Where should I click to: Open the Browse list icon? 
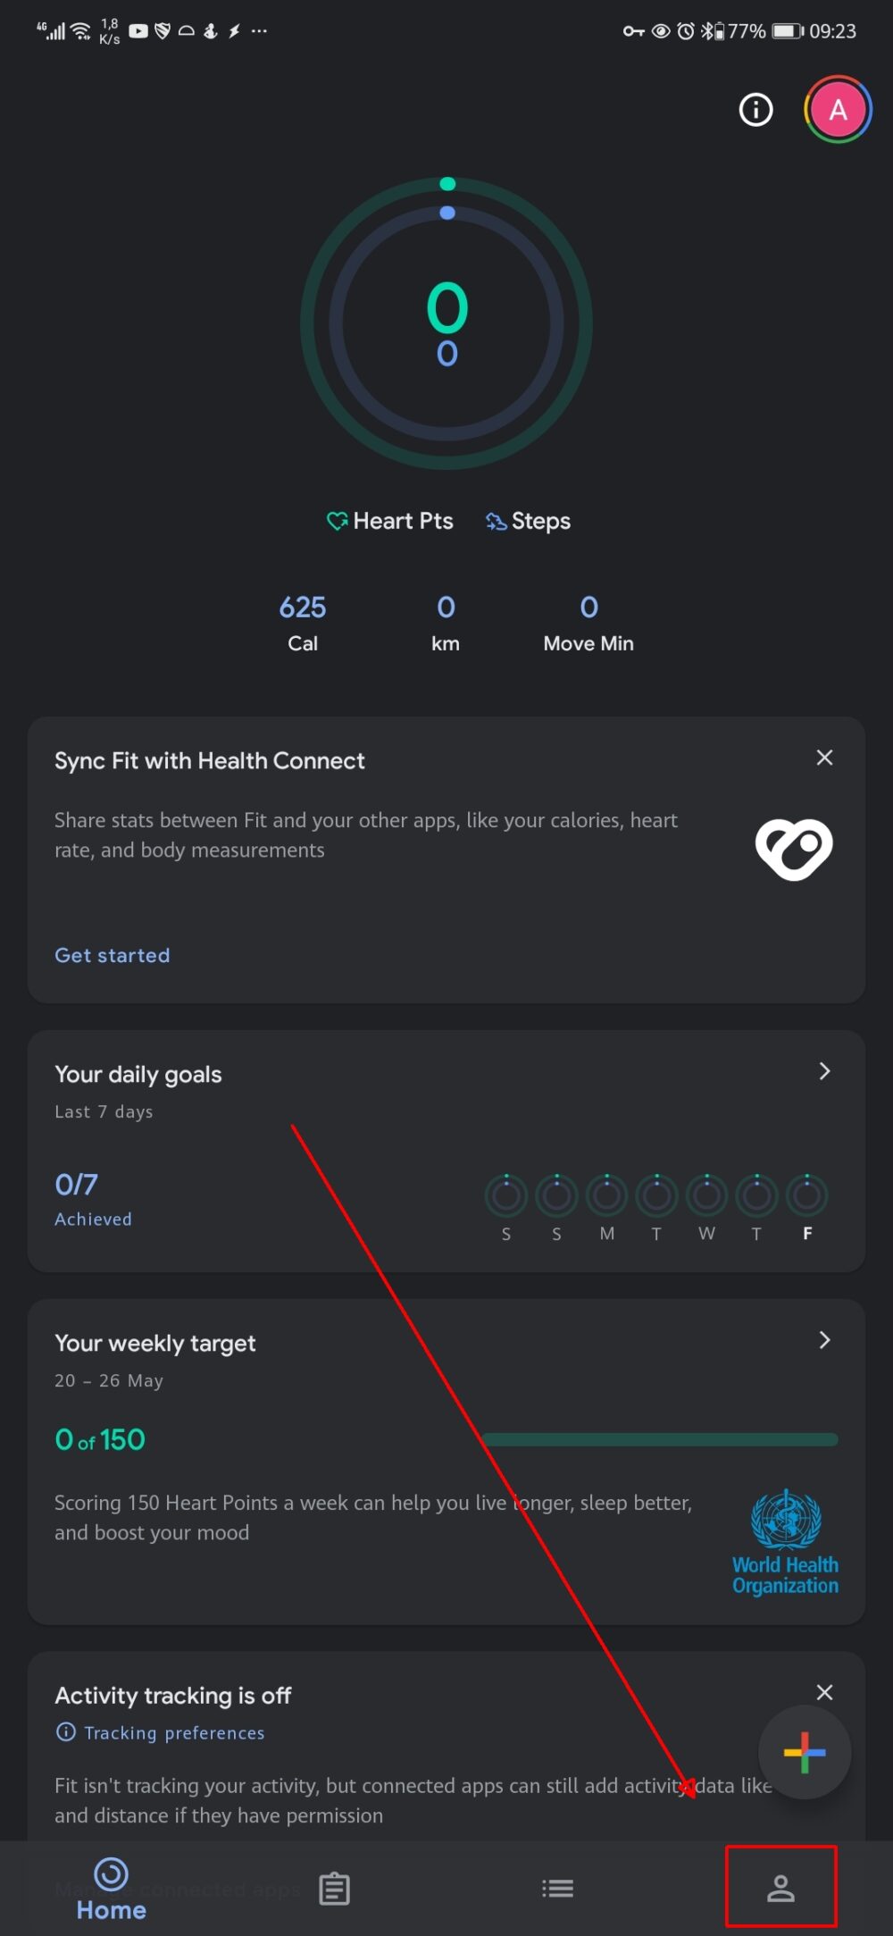coord(557,1887)
